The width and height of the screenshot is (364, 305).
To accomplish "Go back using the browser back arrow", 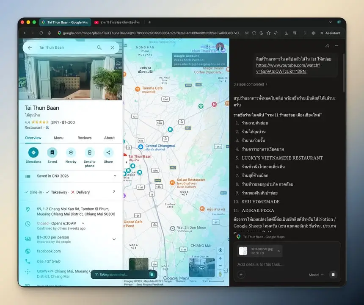I will pos(25,33).
